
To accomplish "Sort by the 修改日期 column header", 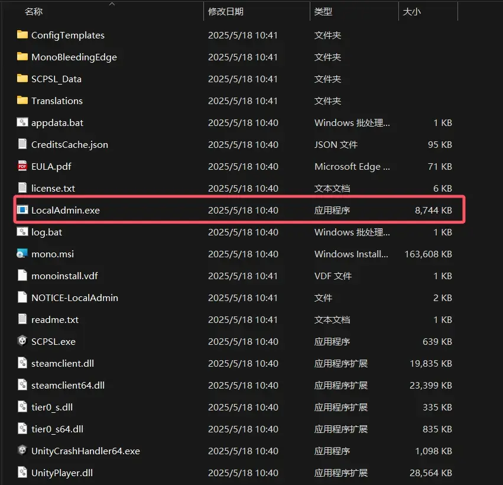I will 226,12.
